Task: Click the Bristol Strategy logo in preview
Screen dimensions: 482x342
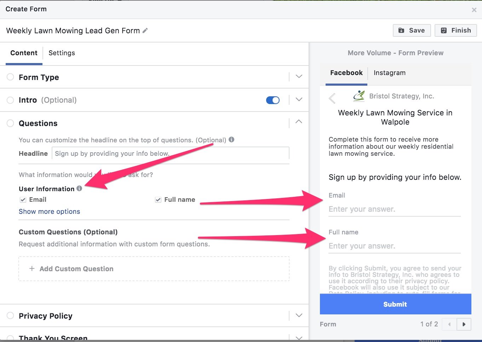Action: tap(359, 96)
